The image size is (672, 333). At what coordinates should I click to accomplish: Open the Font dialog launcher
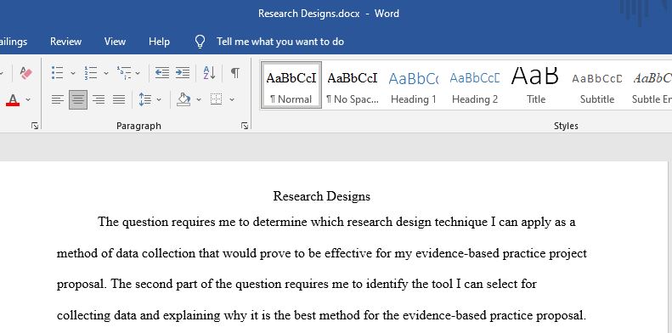coord(35,126)
